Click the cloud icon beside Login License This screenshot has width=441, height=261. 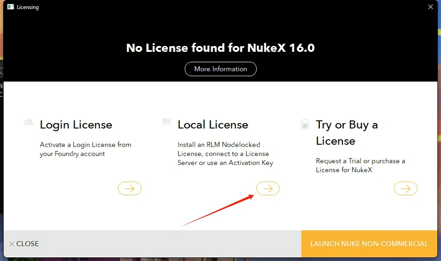[x=29, y=123]
